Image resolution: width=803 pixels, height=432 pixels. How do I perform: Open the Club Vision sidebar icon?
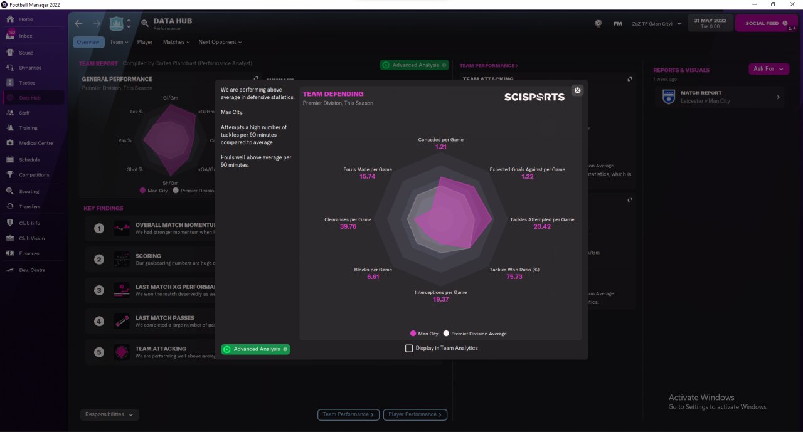pos(10,238)
